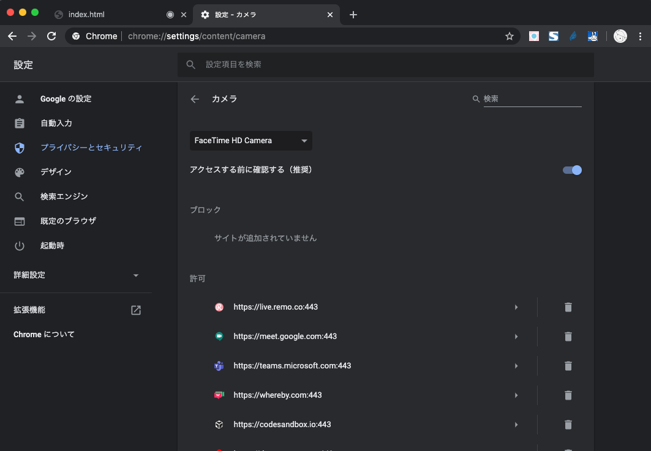Go back using the カメラ back arrow
The image size is (651, 451).
click(x=194, y=99)
